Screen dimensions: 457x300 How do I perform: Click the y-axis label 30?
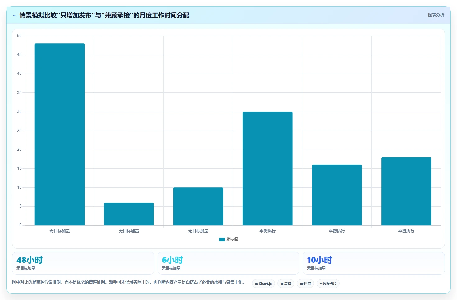(19, 112)
